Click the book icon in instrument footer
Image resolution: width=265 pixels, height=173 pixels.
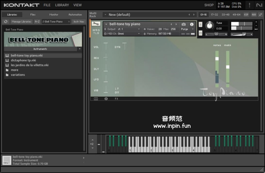(96, 99)
